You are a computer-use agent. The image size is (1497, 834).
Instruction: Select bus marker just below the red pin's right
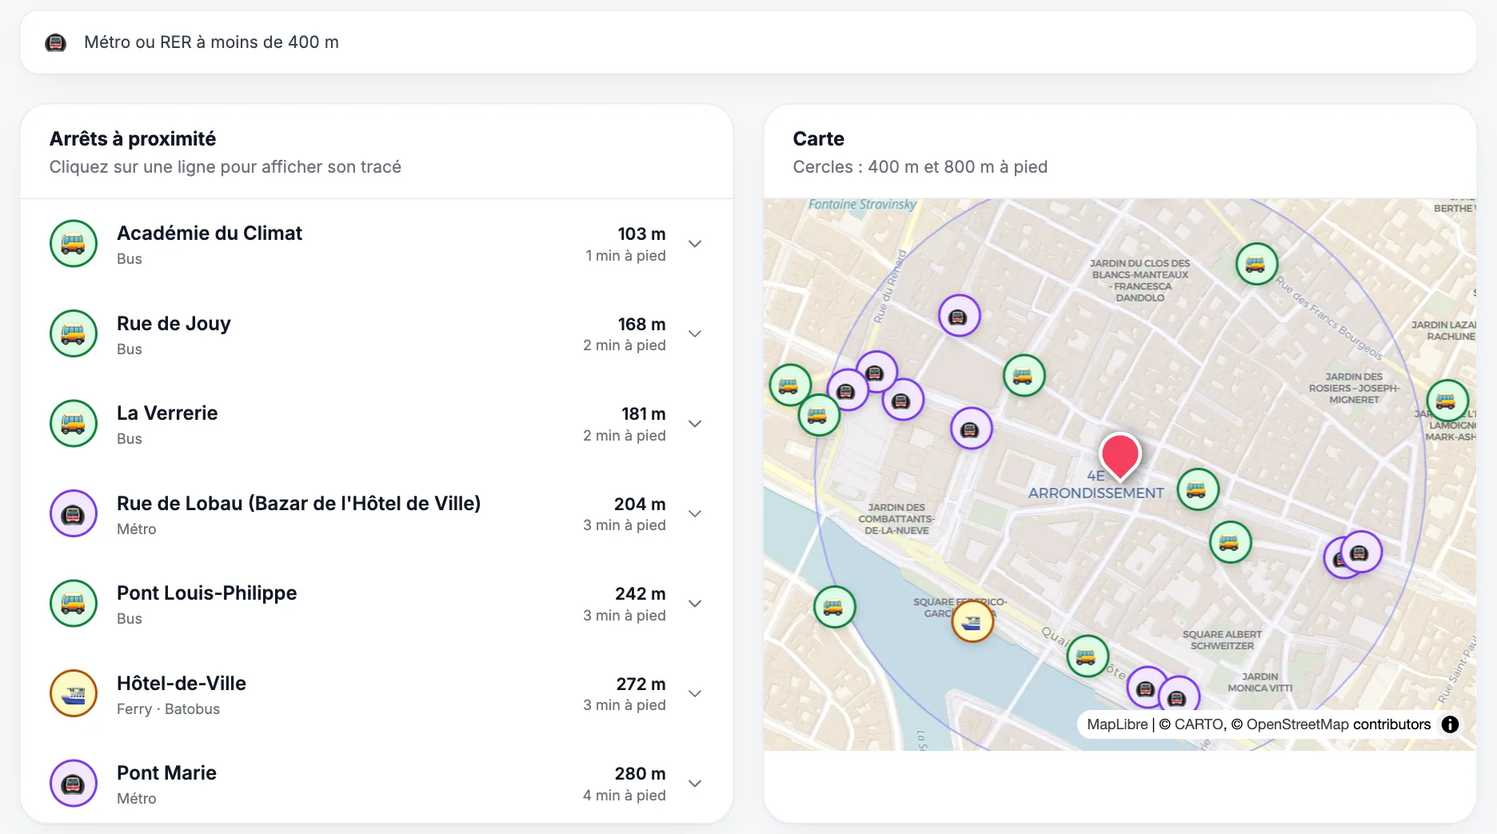pyautogui.click(x=1230, y=542)
